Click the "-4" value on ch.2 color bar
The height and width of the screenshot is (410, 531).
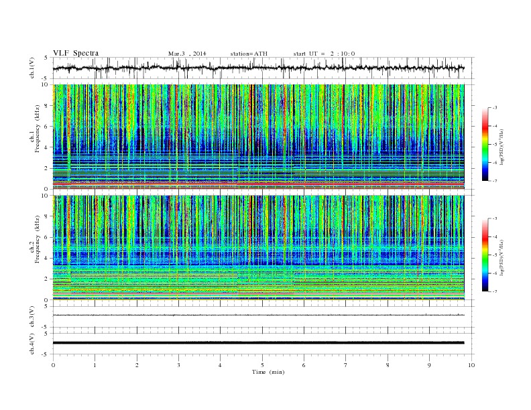click(x=494, y=236)
